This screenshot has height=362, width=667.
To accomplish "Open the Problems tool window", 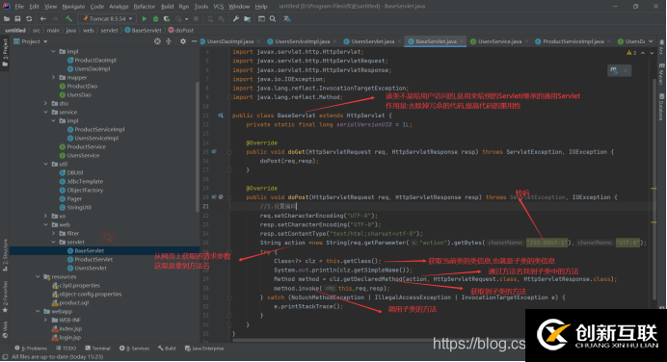I will click(31, 349).
